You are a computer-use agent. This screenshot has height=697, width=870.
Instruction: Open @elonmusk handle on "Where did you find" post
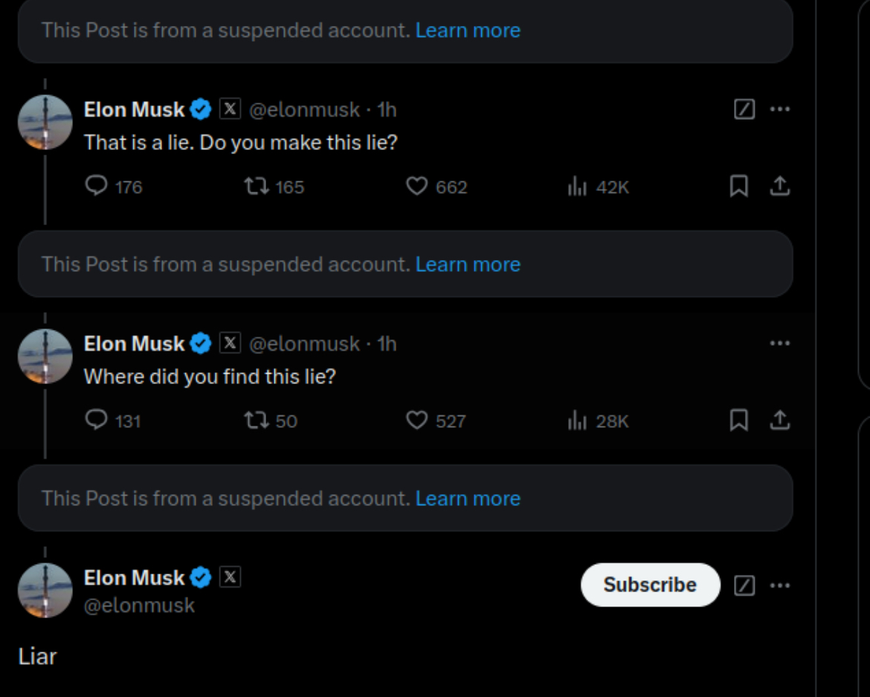[304, 344]
